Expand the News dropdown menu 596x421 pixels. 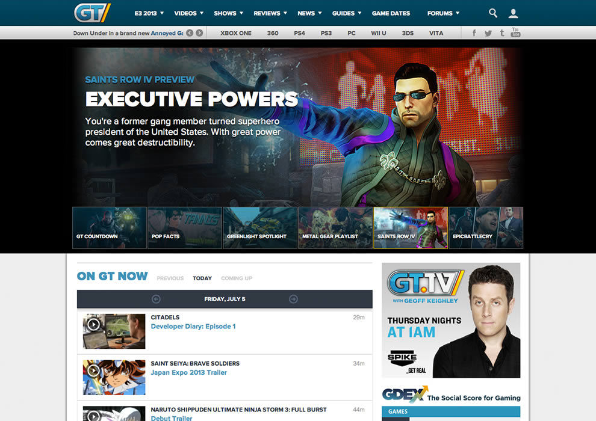[309, 13]
